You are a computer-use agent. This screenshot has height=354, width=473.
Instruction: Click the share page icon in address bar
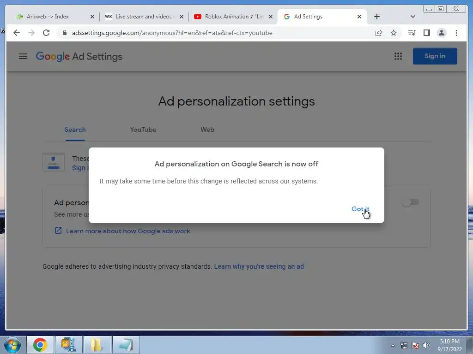point(379,33)
